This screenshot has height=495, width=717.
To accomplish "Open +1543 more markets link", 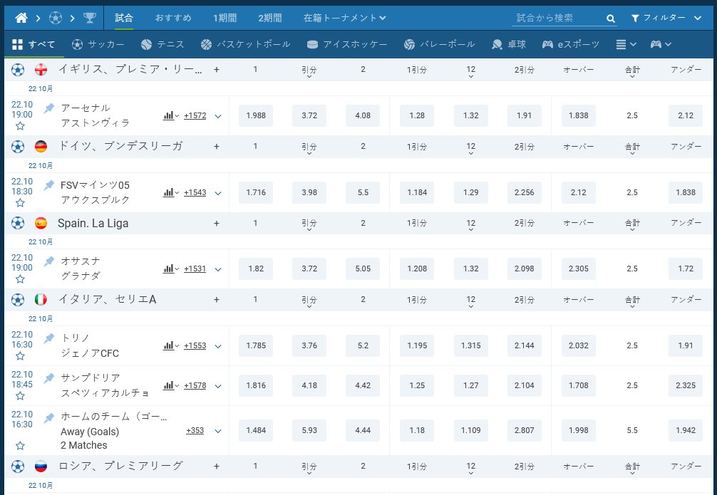I will point(195,192).
